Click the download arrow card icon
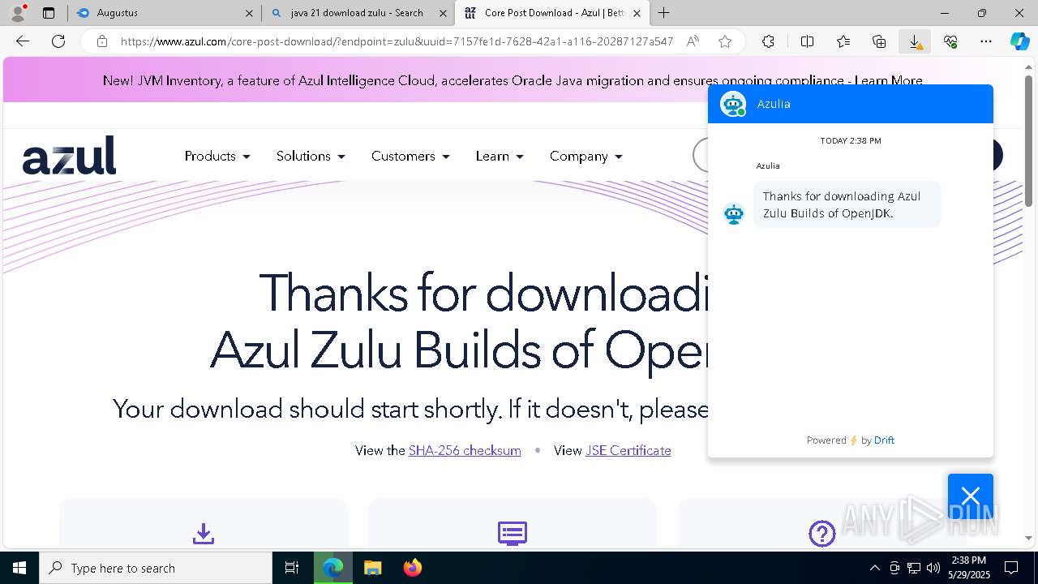Image resolution: width=1038 pixels, height=584 pixels. point(204,534)
